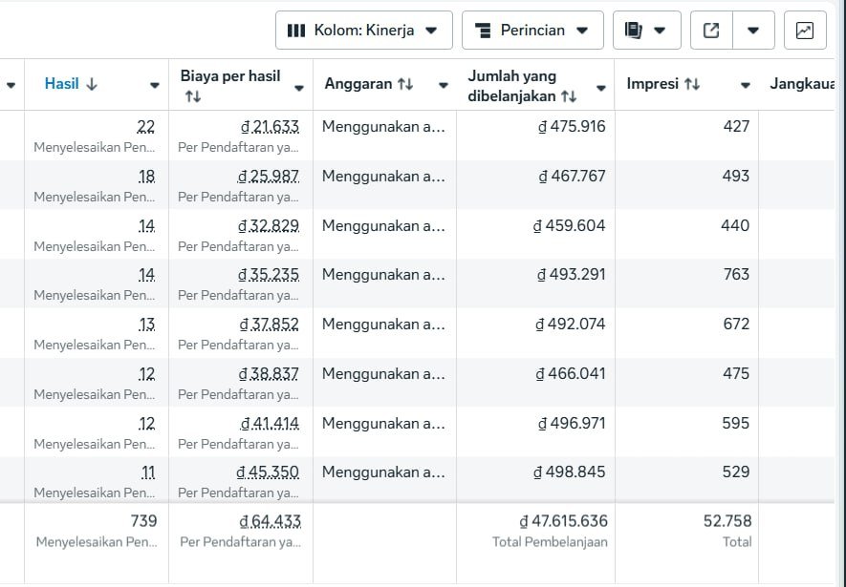Image resolution: width=846 pixels, height=587 pixels.
Task: Click the export table data icon
Action: [711, 31]
